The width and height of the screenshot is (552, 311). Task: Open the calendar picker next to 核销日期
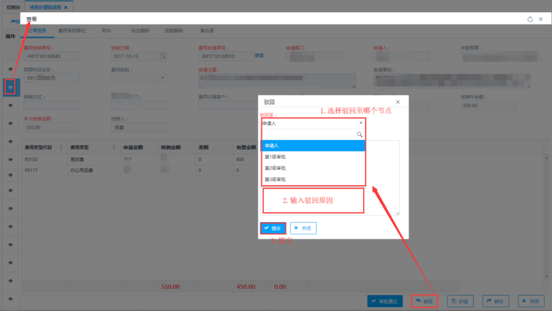163,56
